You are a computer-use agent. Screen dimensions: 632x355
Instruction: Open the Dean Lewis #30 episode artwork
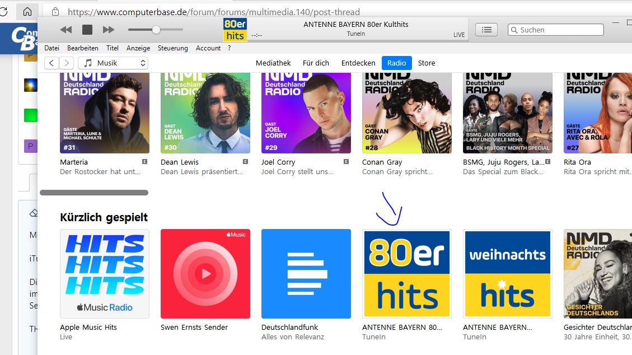pyautogui.click(x=205, y=113)
